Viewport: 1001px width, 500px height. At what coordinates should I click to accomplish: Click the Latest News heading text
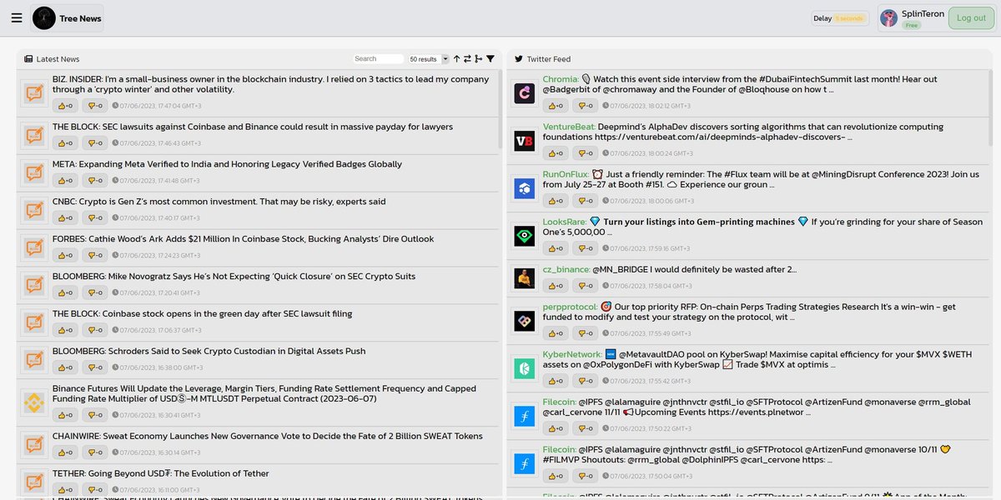click(58, 59)
